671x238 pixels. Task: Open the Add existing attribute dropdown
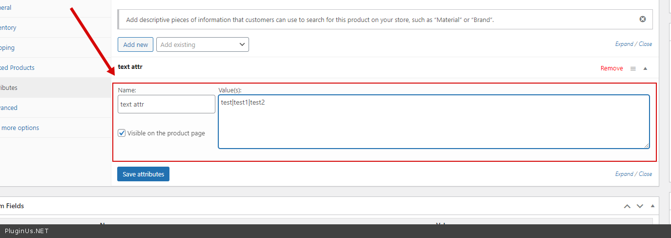(203, 44)
